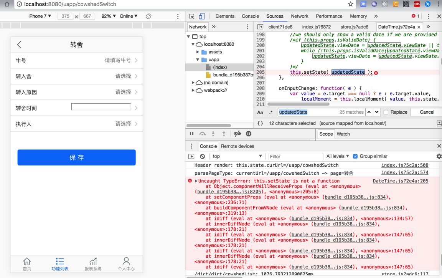Pause script execution in debugger
This screenshot has width=442, height=278.
coord(191,134)
